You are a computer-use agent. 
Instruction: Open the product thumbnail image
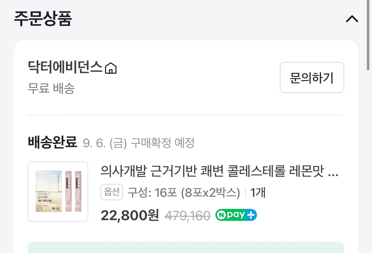[58, 192]
